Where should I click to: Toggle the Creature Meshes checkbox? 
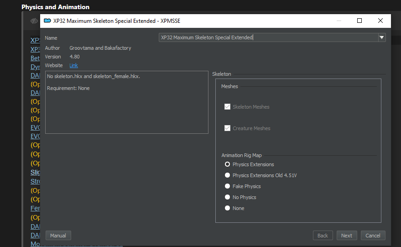pos(227,128)
